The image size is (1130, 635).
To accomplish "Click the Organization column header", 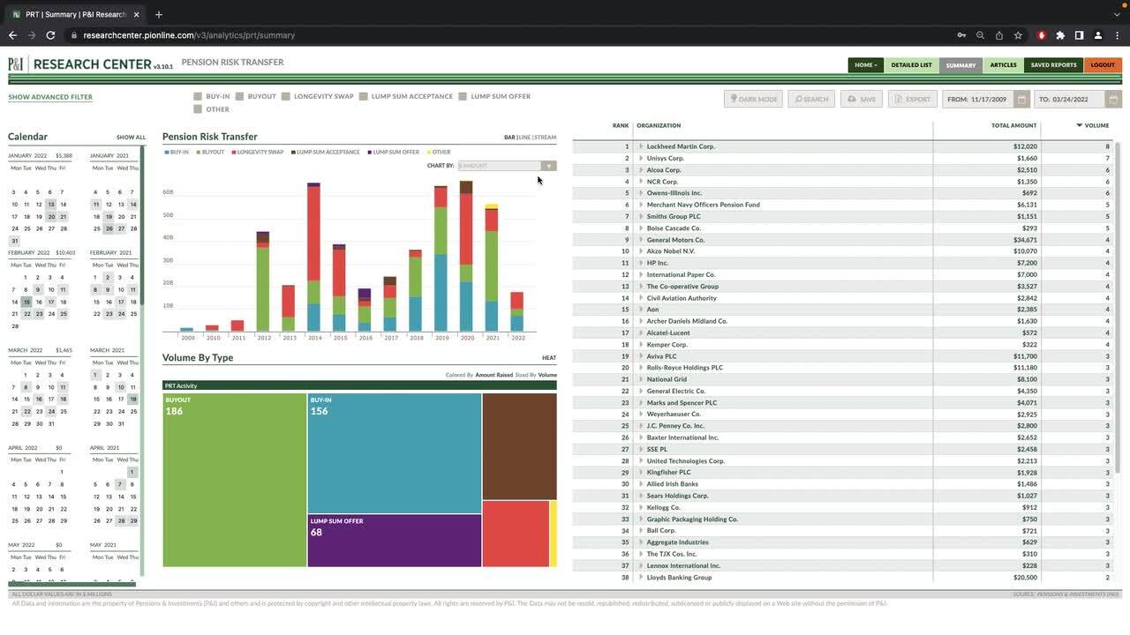I will [659, 125].
